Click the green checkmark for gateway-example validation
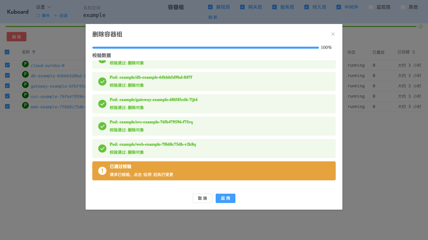Viewport: 428px width, 240px height. [x=102, y=104]
